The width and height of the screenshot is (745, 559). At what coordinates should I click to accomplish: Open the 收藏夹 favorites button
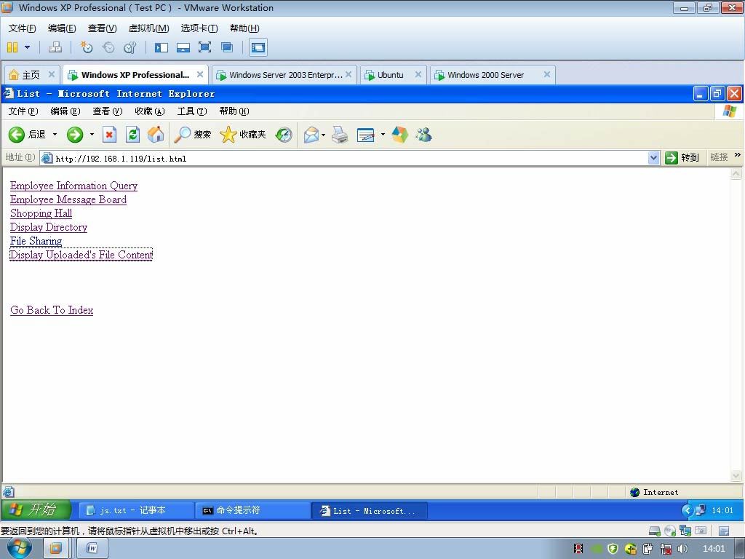(x=243, y=135)
